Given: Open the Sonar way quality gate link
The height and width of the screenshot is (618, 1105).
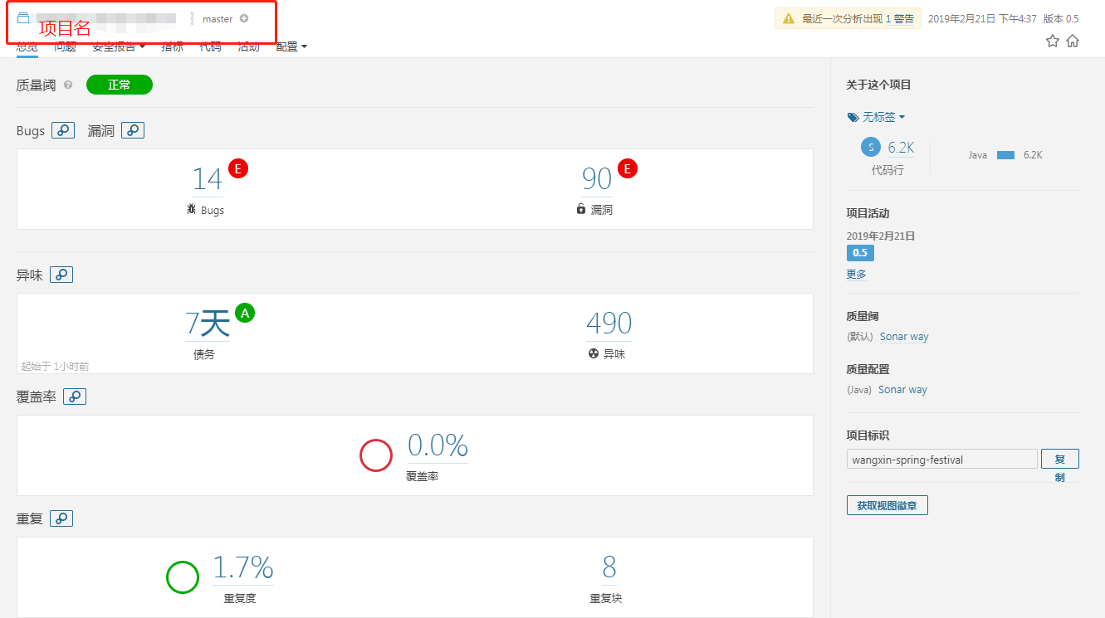Looking at the screenshot, I should coord(903,336).
